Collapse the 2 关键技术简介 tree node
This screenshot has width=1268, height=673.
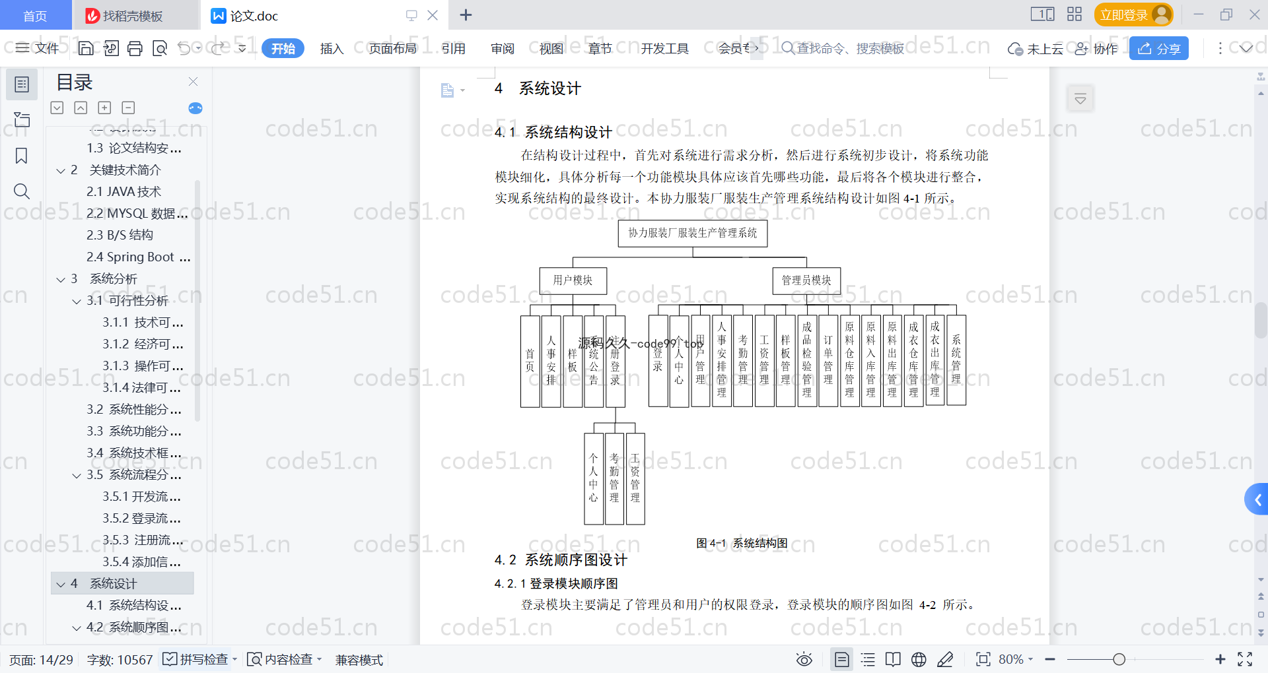pos(61,171)
